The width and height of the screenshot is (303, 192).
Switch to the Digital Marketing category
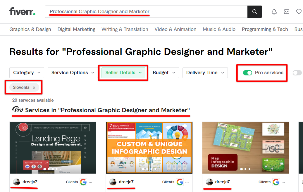76,29
